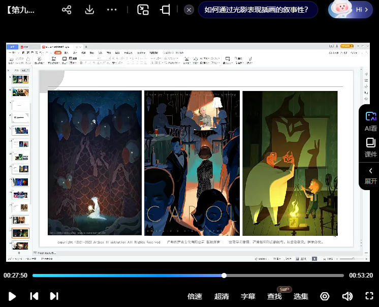Open the 倍速 playback speed menu
379x307 pixels.
click(195, 296)
